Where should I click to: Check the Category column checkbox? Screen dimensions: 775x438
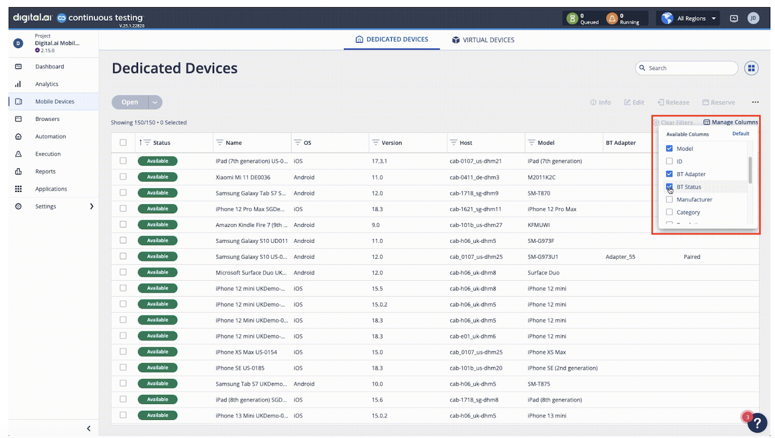click(x=669, y=212)
